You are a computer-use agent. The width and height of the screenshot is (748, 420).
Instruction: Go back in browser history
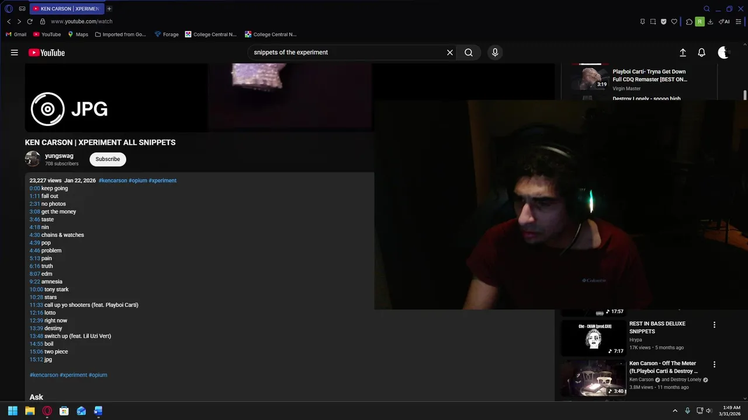point(9,22)
